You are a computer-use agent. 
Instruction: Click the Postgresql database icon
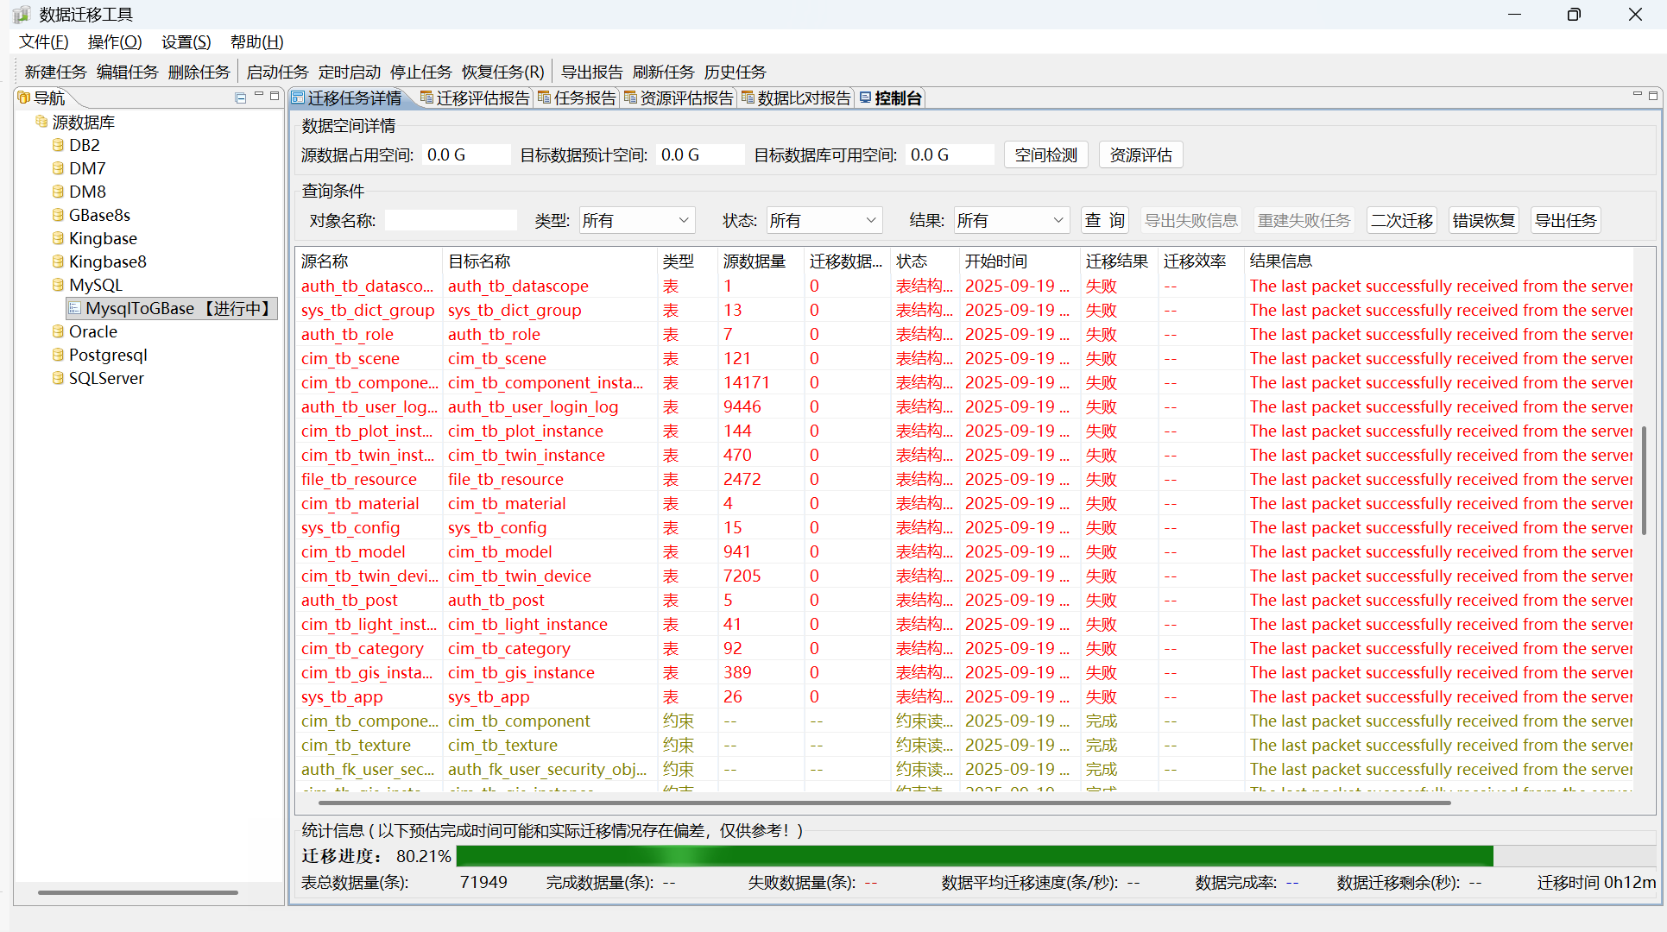[58, 355]
